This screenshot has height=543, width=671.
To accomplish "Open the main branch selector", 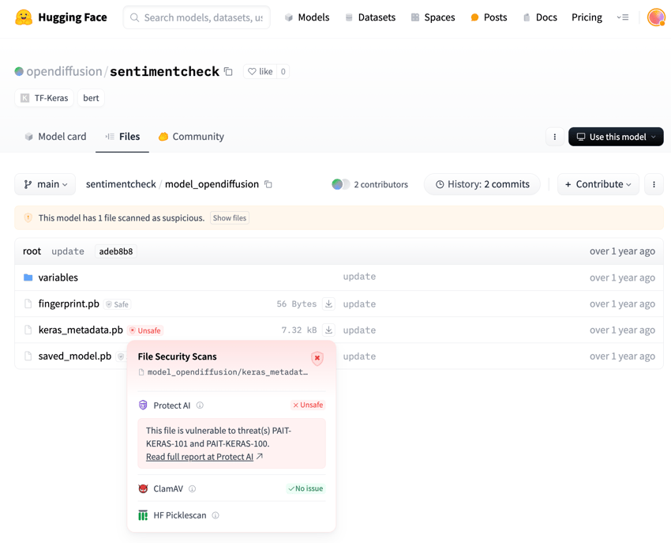I will point(45,184).
